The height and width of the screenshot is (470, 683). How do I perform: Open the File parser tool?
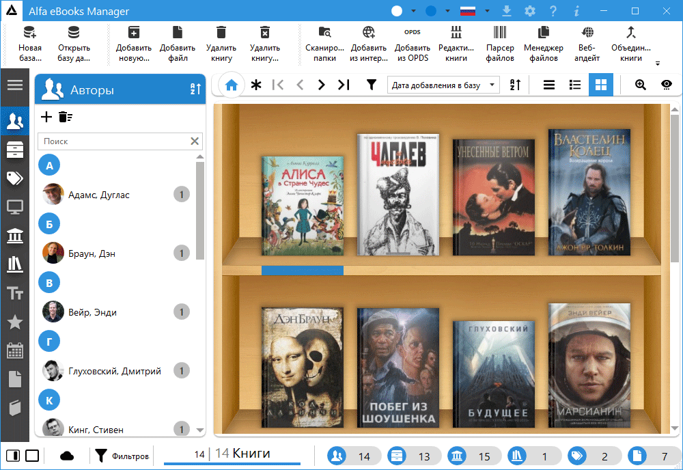[500, 44]
